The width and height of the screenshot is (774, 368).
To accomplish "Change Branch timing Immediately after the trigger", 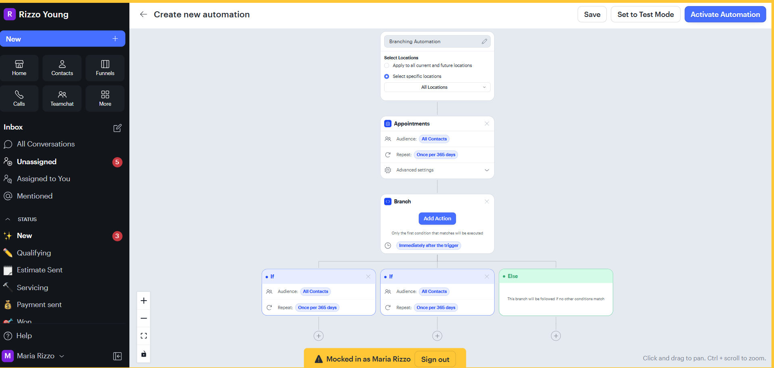I will 429,246.
